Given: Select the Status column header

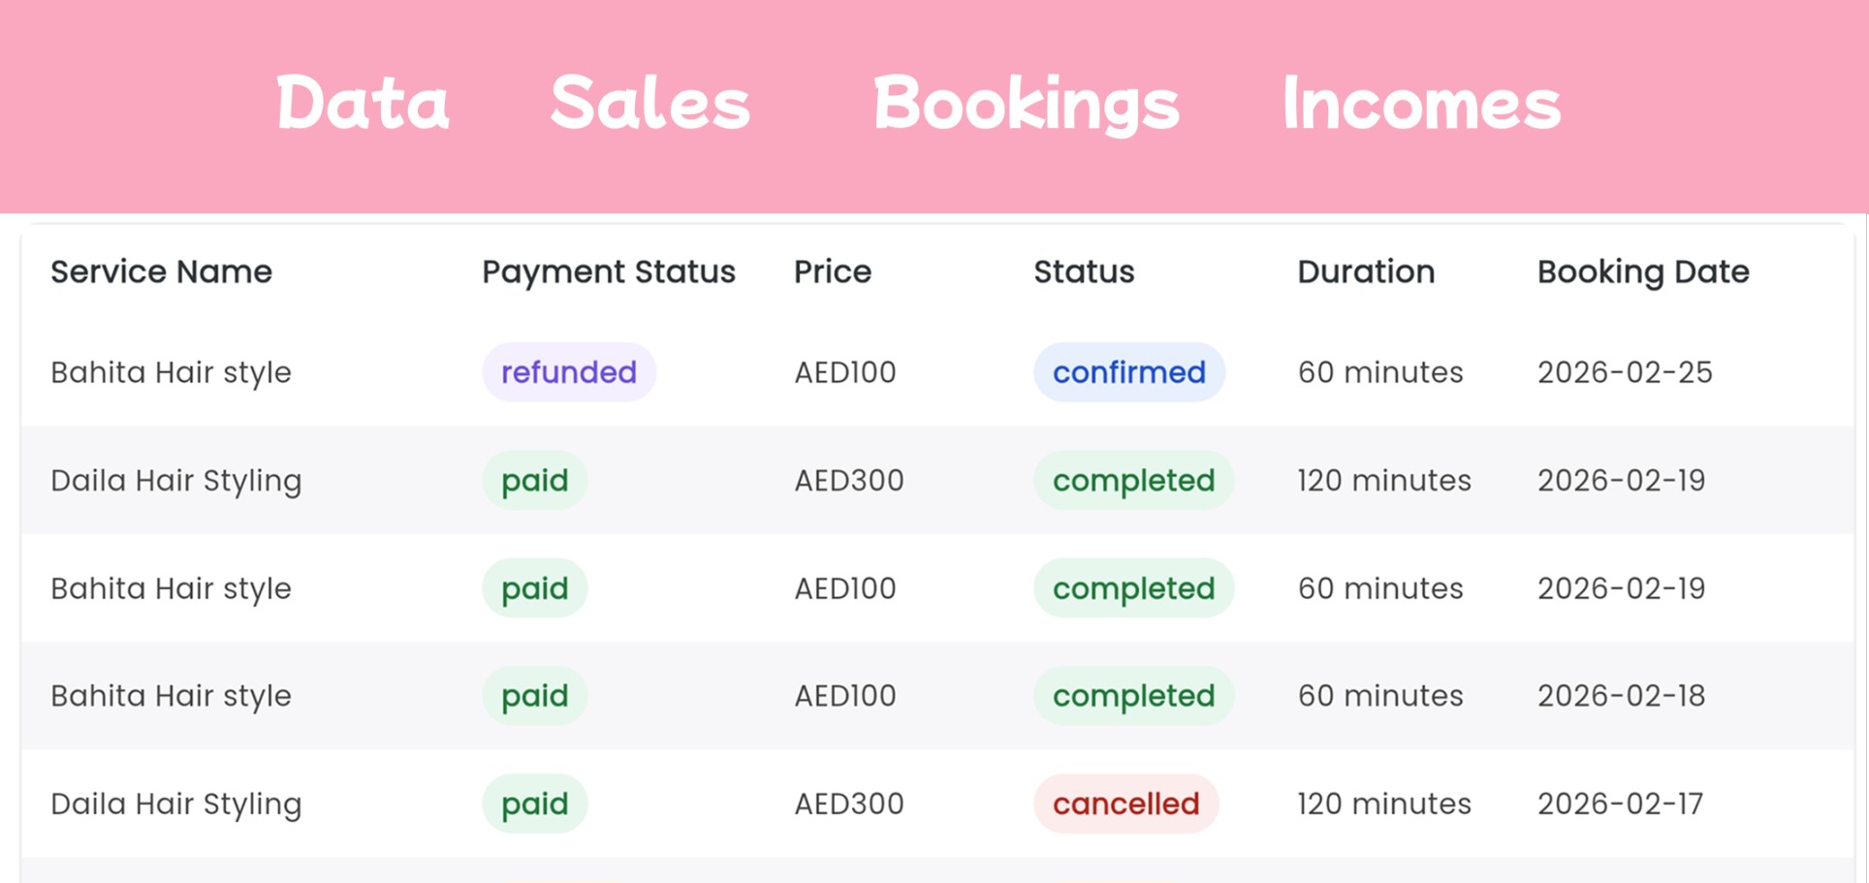Looking at the screenshot, I should click(x=1084, y=272).
